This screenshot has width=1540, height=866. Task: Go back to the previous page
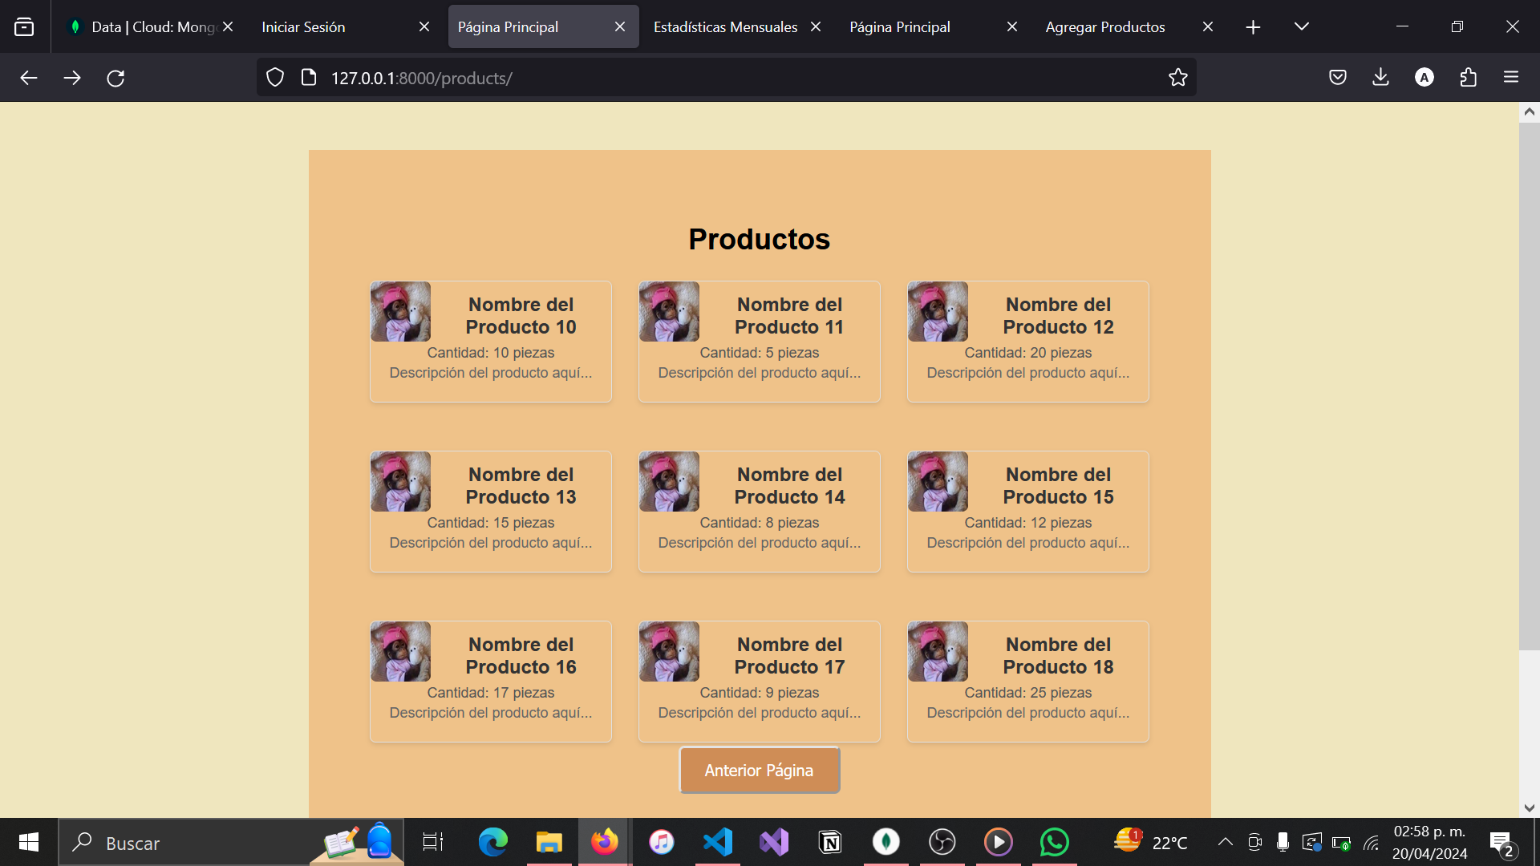(29, 78)
